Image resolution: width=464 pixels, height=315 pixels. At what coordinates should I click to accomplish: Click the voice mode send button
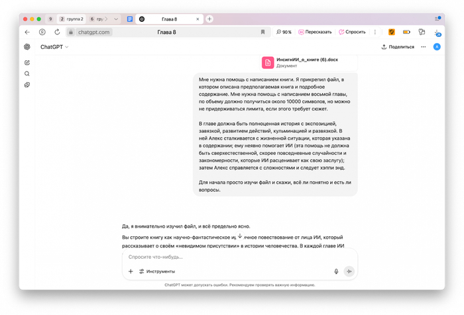coord(349,271)
